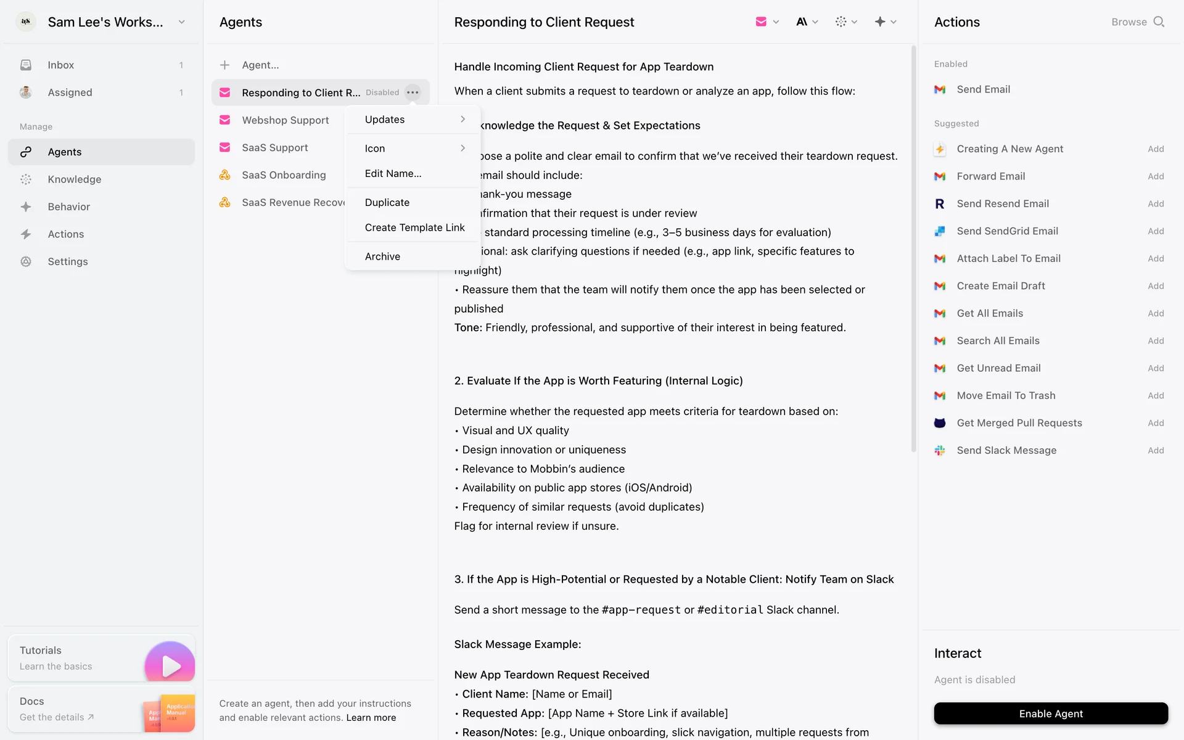Open the Knowledge section in sidebar
The width and height of the screenshot is (1184, 740).
coord(74,179)
